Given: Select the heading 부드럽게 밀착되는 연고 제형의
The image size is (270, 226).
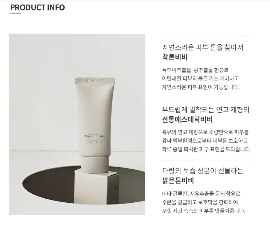Looking at the screenshot, I should [206, 110].
